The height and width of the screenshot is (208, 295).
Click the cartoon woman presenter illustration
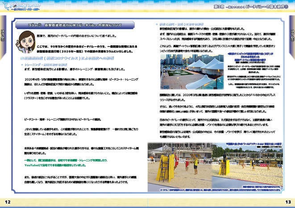click(25, 42)
